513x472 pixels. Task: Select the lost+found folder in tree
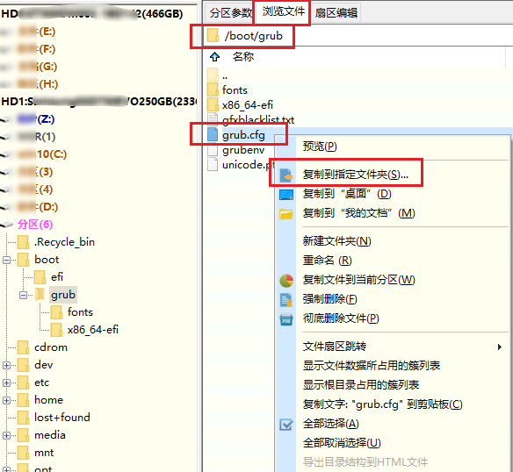pos(62,418)
